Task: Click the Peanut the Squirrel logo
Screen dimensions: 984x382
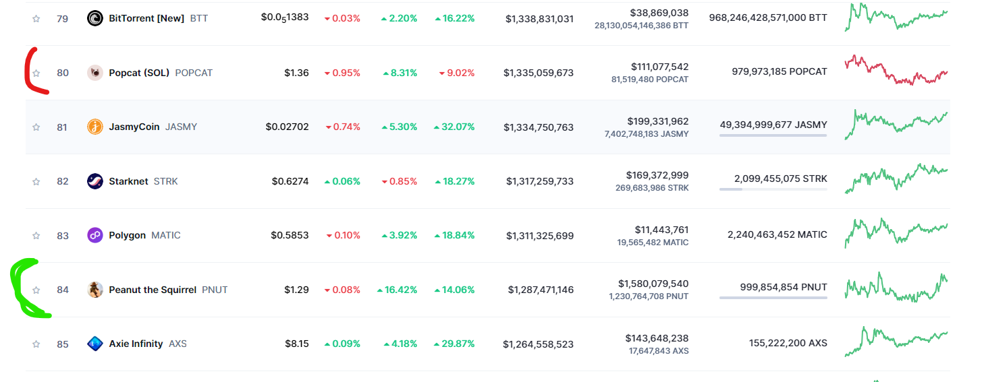Action: tap(95, 290)
